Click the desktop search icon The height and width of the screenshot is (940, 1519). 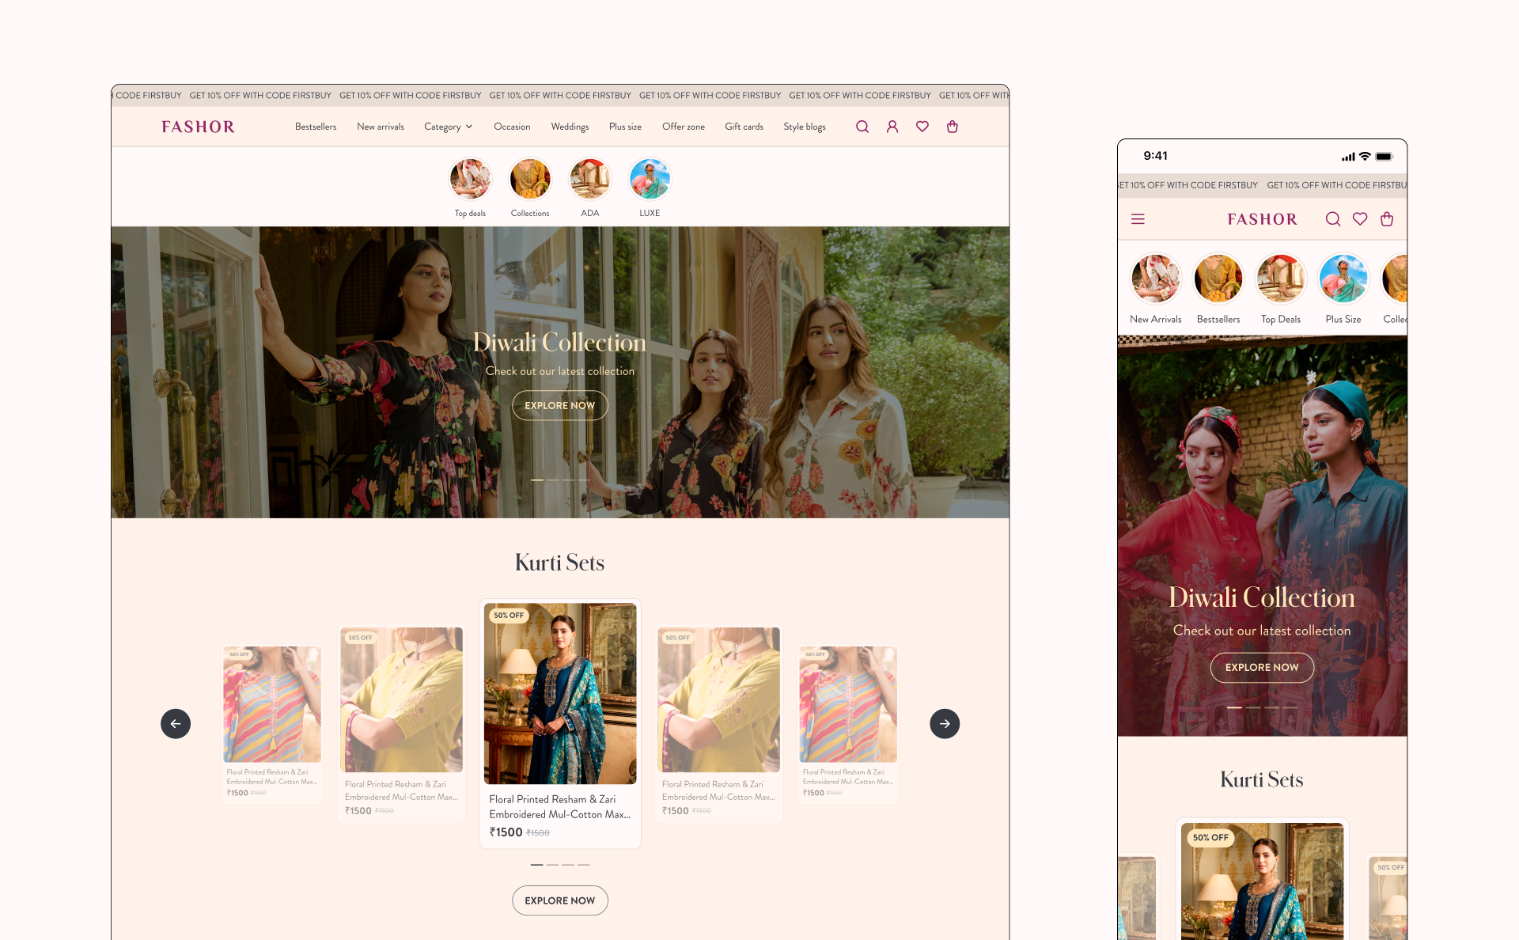pos(862,127)
